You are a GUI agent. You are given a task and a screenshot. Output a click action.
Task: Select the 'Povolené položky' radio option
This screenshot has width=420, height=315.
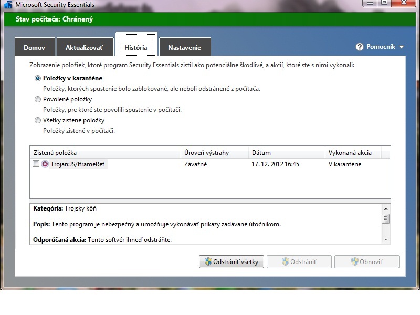click(x=37, y=99)
